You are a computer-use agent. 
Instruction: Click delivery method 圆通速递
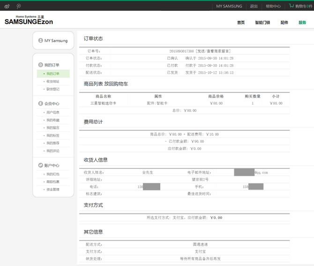200,244
